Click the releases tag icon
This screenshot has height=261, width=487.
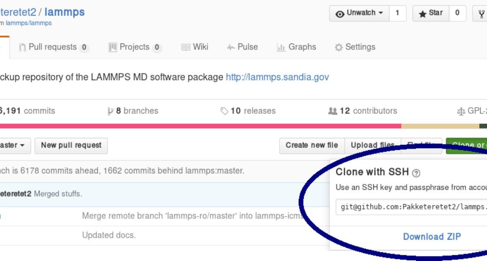224,111
